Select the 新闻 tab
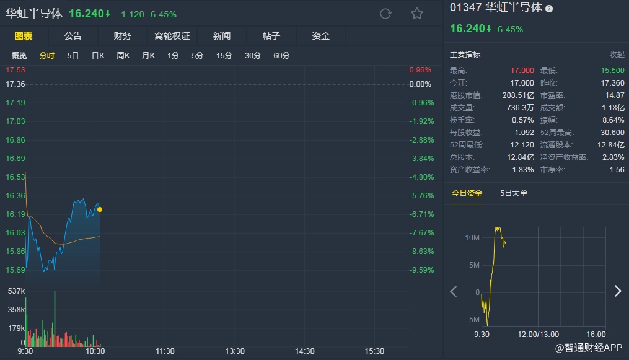629x360 pixels. (221, 36)
